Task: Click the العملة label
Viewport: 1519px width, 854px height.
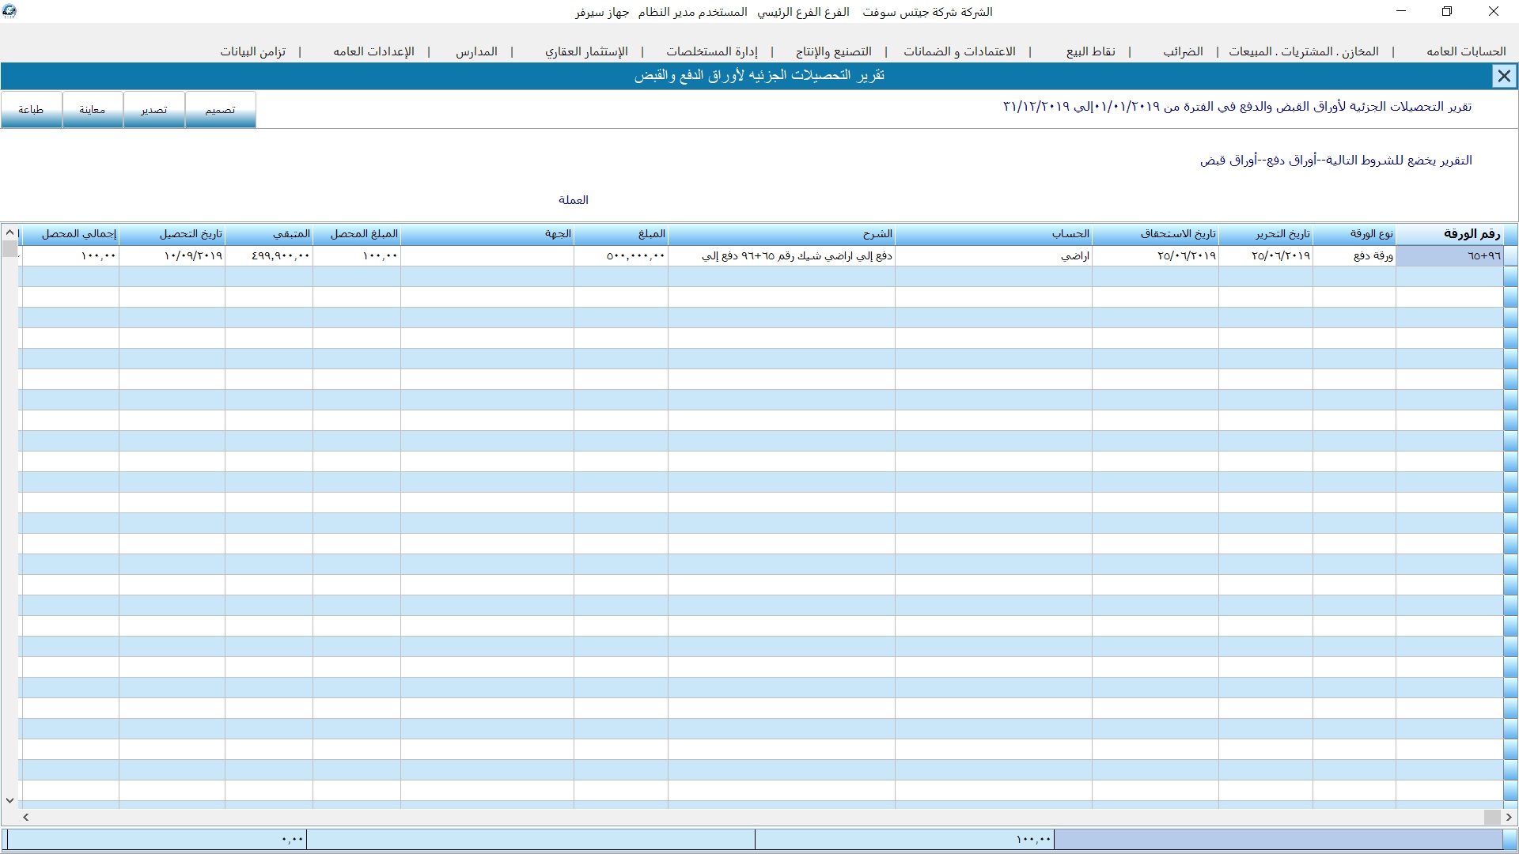Action: [574, 200]
